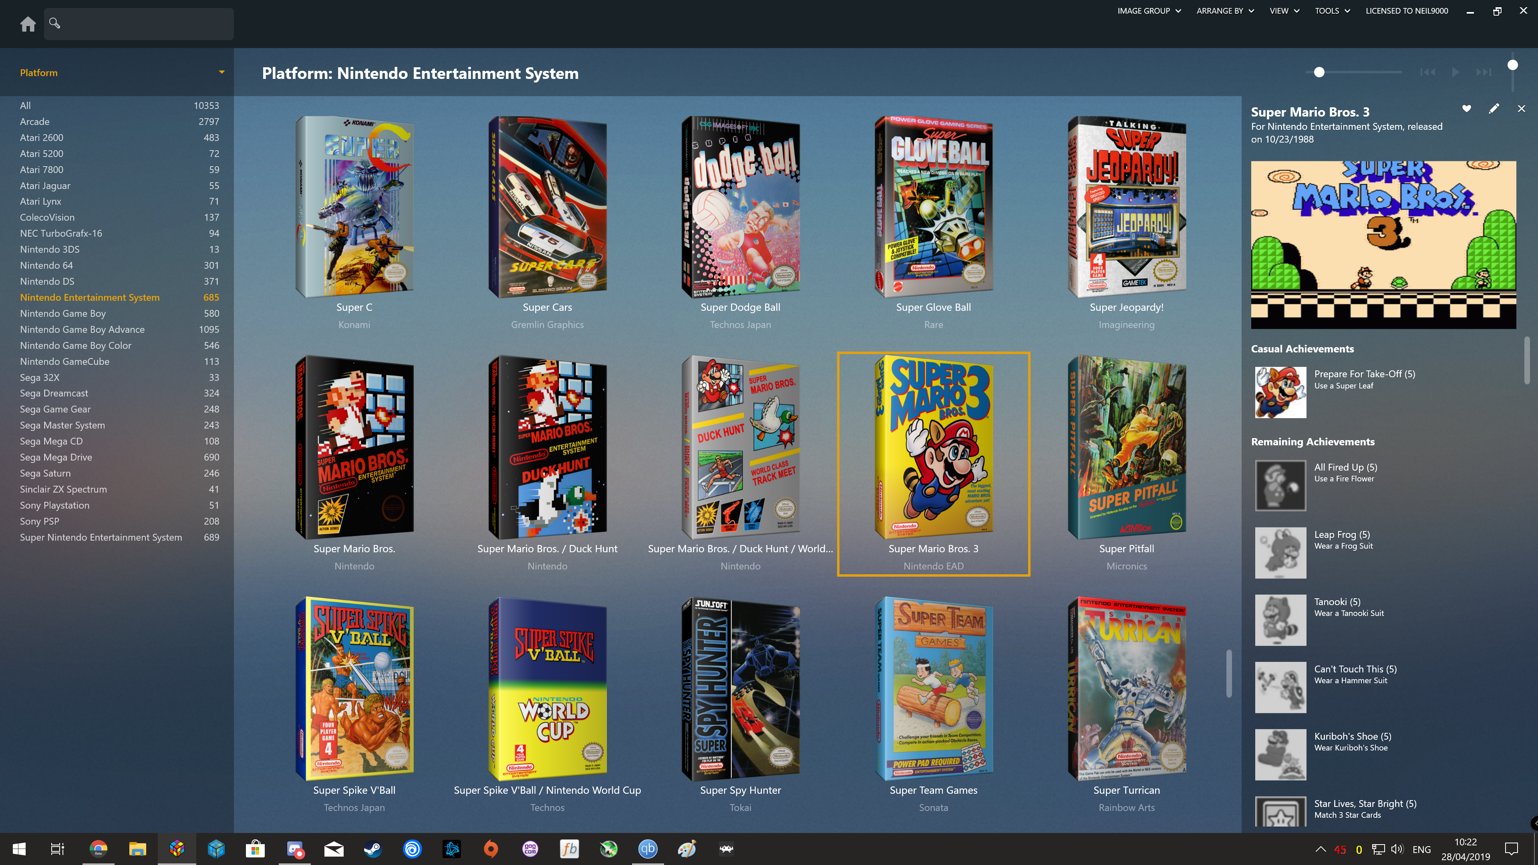
Task: Open Chrome Beta from taskbar
Action: click(99, 848)
